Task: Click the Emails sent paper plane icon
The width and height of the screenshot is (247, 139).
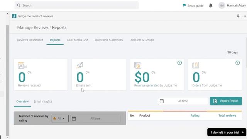Action: (x=80, y=65)
